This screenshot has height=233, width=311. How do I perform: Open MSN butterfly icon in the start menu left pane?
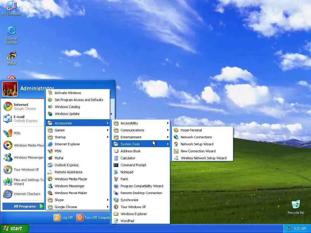pos(8,133)
